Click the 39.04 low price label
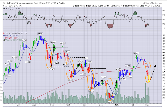The width and height of the screenshot is (167, 107). [x=52, y=69]
